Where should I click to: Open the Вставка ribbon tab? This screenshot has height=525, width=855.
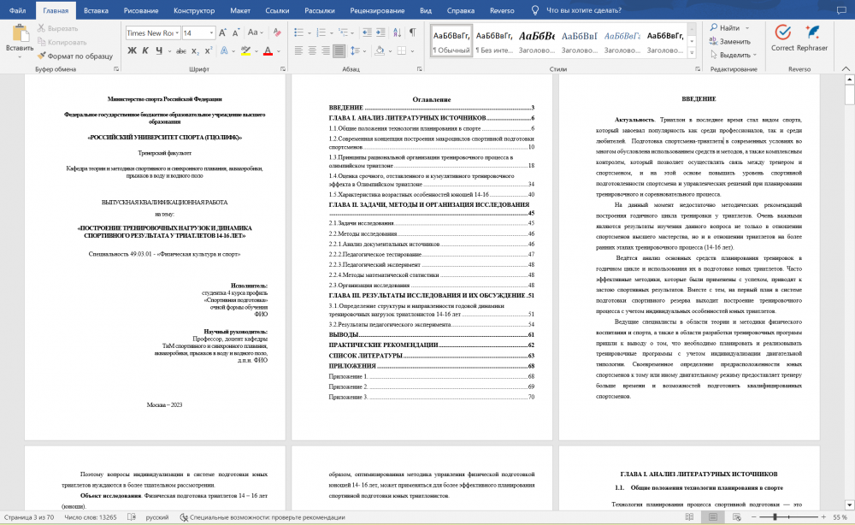(x=96, y=10)
